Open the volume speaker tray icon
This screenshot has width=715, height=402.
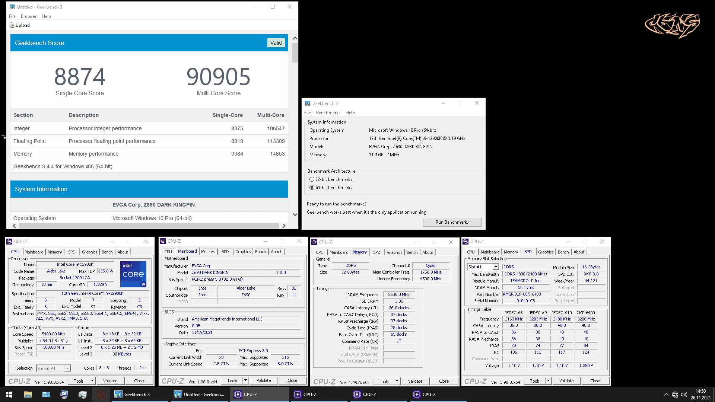tap(684, 395)
